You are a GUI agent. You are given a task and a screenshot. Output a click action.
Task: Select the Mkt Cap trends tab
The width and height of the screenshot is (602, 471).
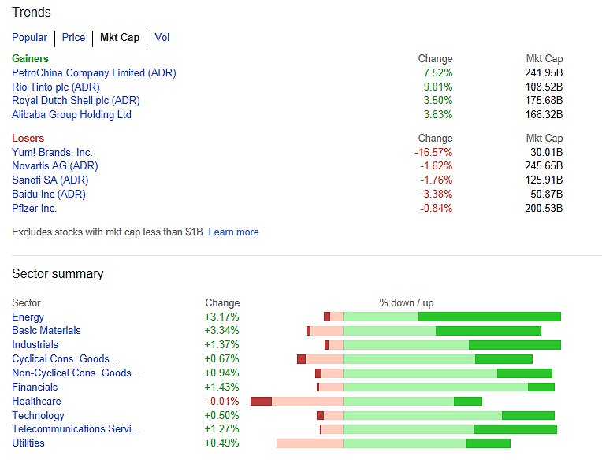[120, 38]
